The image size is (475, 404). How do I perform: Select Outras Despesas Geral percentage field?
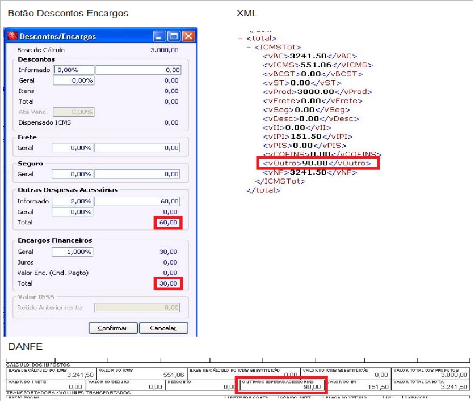tap(73, 212)
